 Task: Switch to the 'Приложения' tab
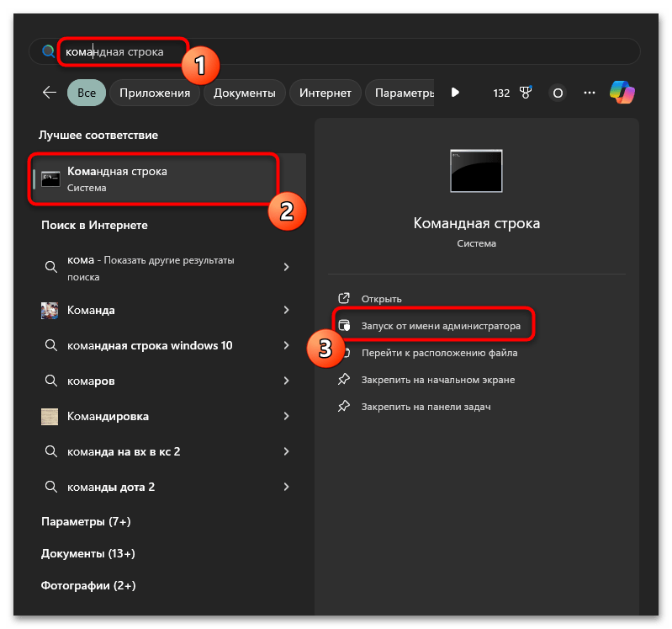pos(155,93)
